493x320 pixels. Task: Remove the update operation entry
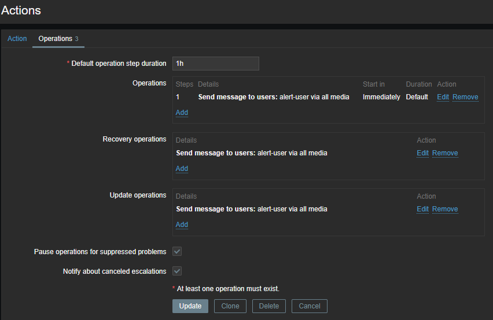[445, 209]
